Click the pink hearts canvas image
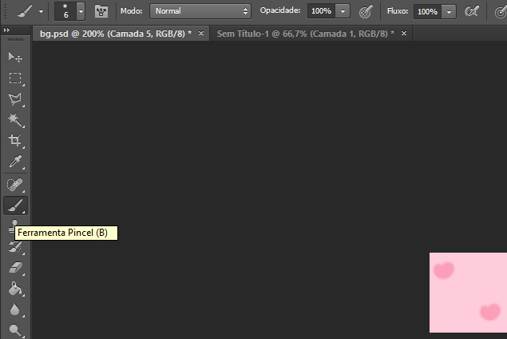The image size is (507, 339). [x=468, y=293]
